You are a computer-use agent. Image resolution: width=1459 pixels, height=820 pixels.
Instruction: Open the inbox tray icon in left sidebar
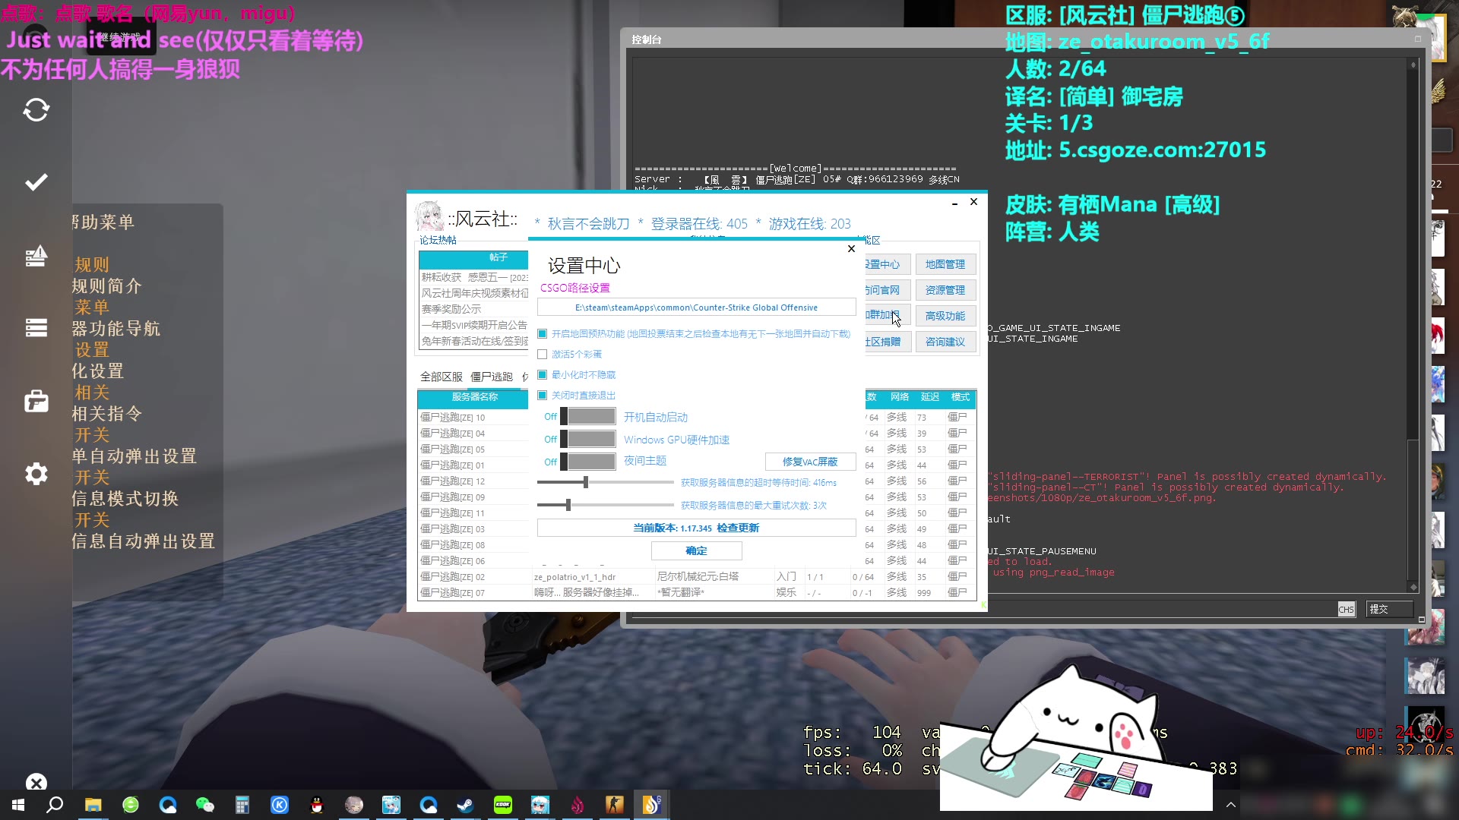tap(36, 256)
